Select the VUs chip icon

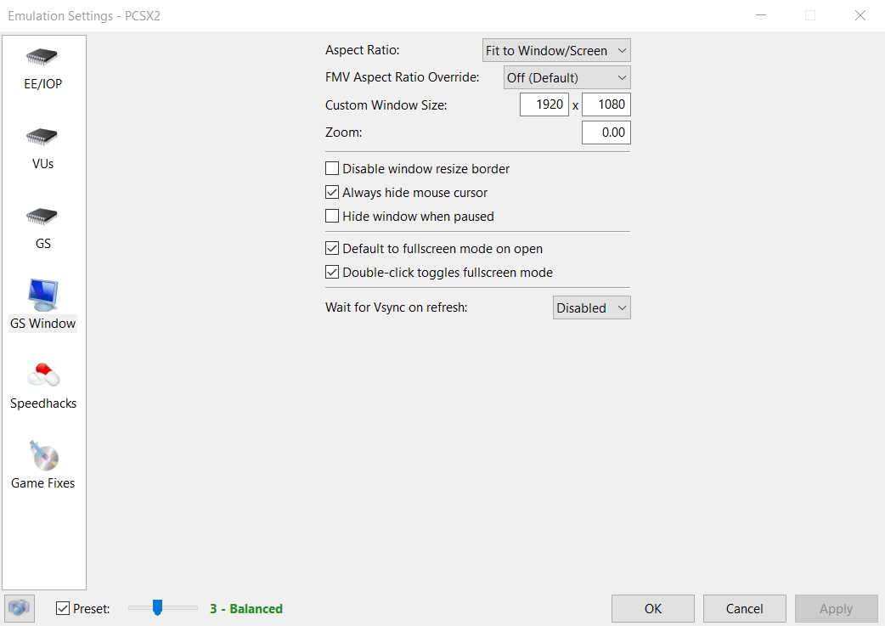click(42, 137)
